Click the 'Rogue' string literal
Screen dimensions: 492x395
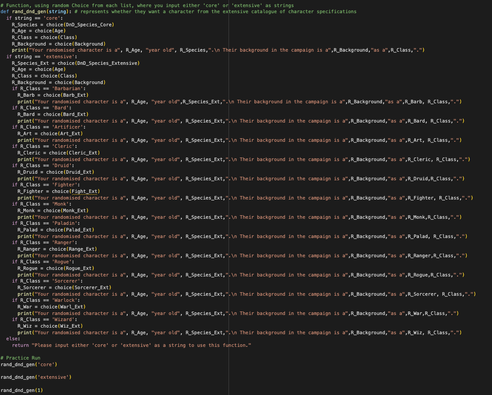(x=61, y=262)
